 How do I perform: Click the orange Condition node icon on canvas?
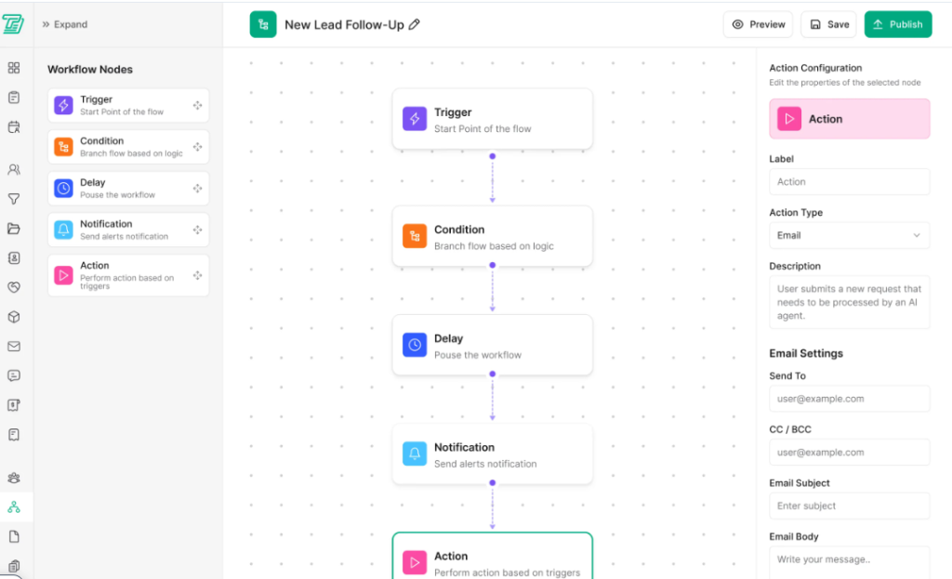click(415, 236)
